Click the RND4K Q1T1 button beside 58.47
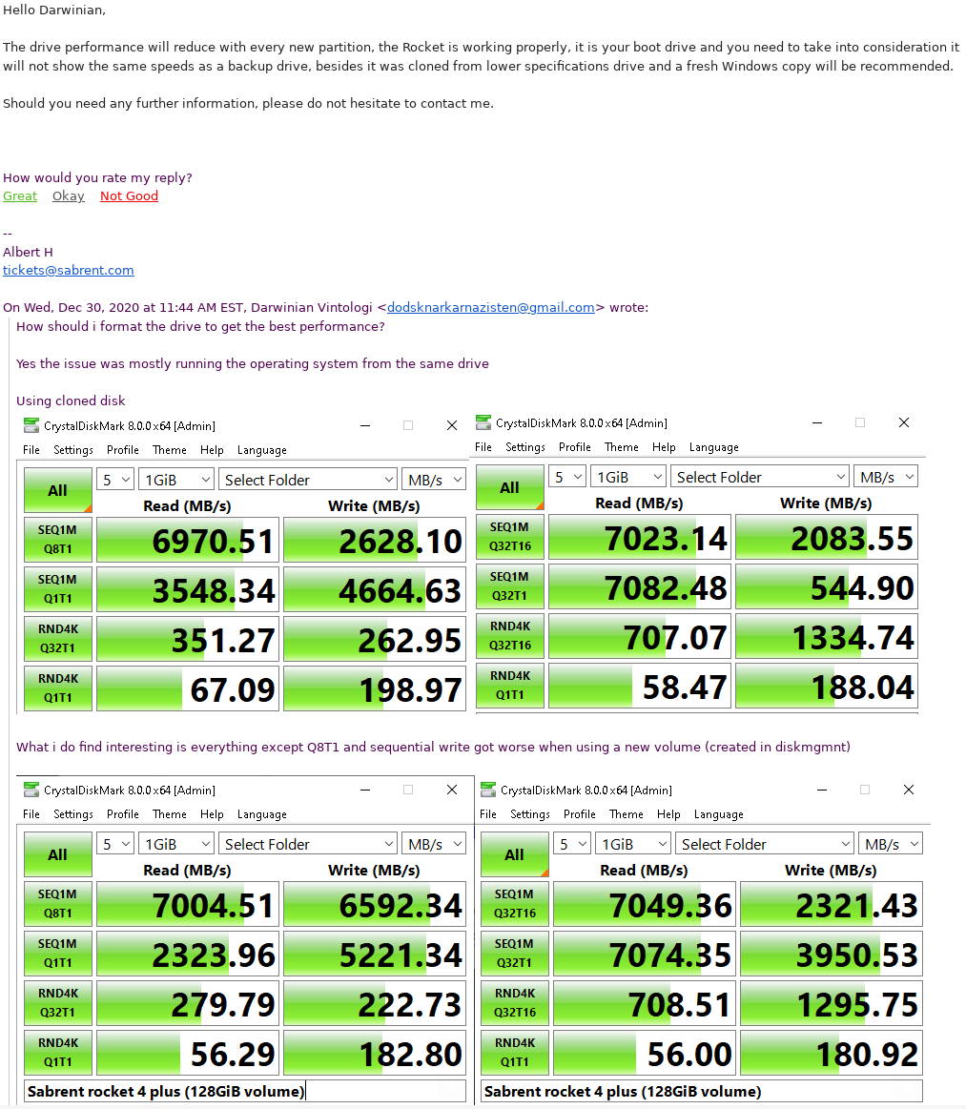This screenshot has height=1109, width=966. [510, 686]
